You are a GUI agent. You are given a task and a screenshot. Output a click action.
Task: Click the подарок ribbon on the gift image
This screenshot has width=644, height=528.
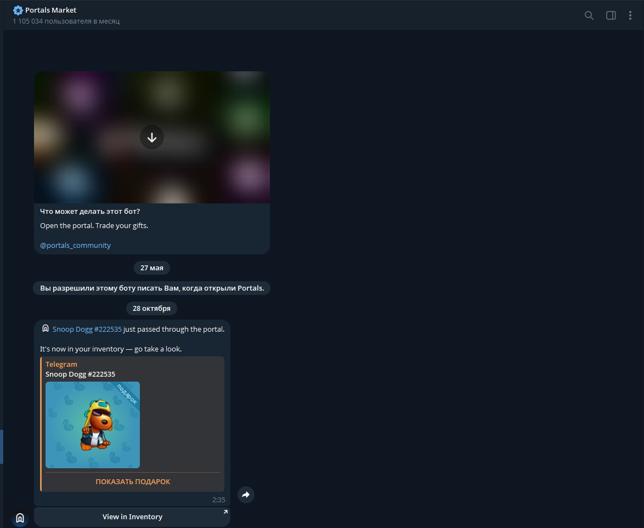click(128, 394)
